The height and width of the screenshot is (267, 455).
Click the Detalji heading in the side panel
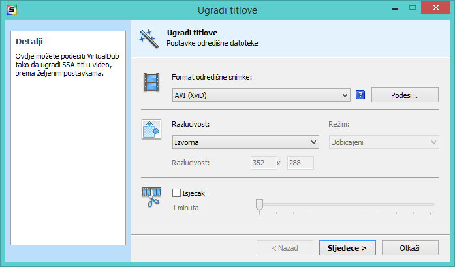point(29,42)
